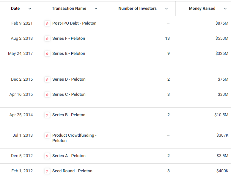
Task: Select the date May 24, 2017
Action: click(x=20, y=53)
